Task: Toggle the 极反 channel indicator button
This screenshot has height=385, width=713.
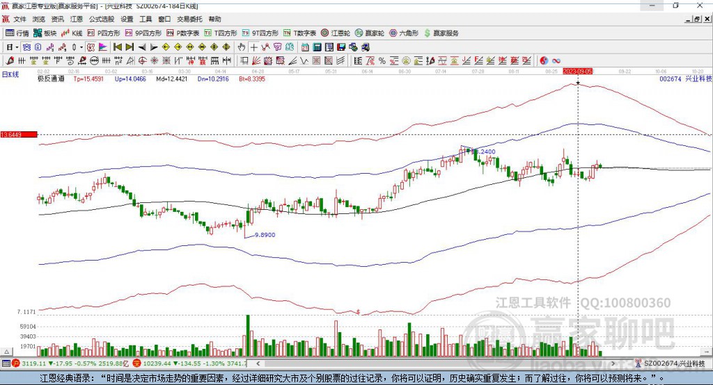Action: 91,47
